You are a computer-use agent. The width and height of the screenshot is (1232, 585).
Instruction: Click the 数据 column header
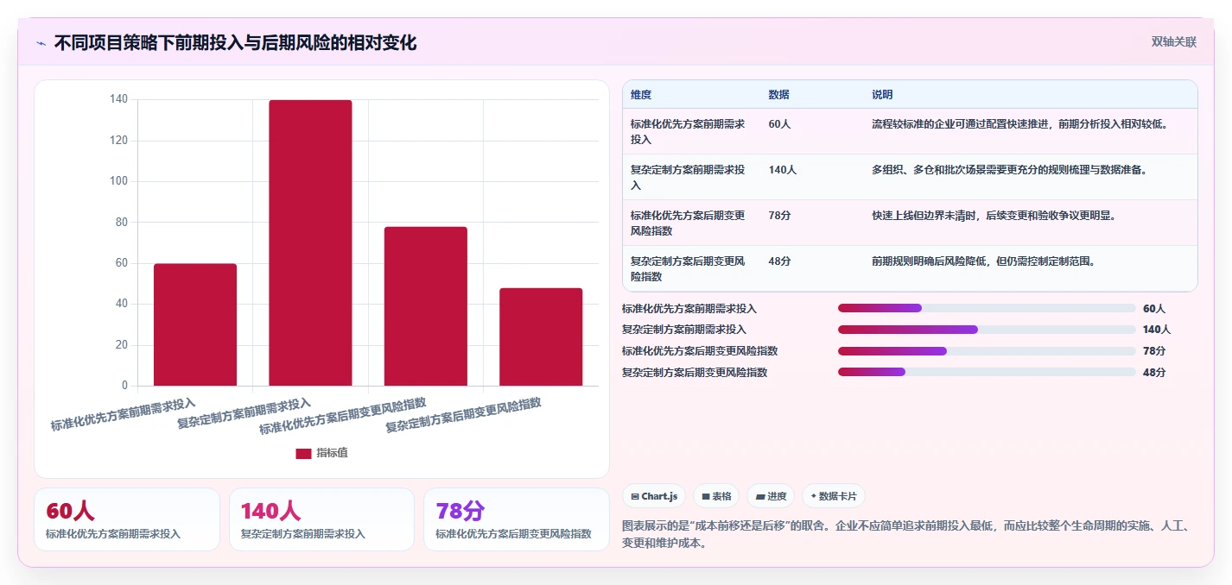click(x=778, y=95)
